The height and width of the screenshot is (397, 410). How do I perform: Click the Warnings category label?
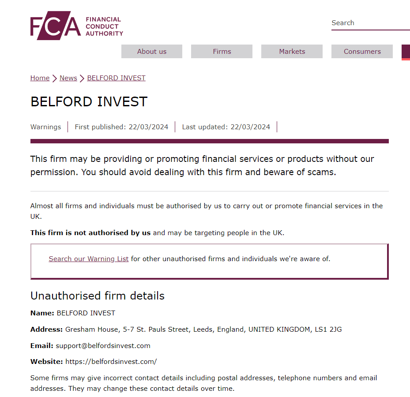point(46,127)
